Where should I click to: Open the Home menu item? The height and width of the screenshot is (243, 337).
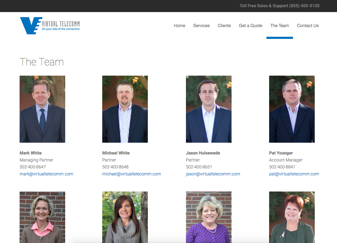point(180,26)
